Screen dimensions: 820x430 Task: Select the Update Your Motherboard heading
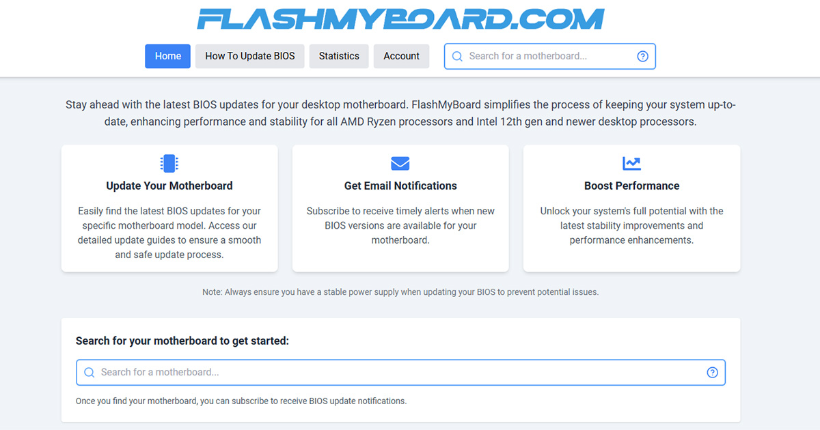169,186
